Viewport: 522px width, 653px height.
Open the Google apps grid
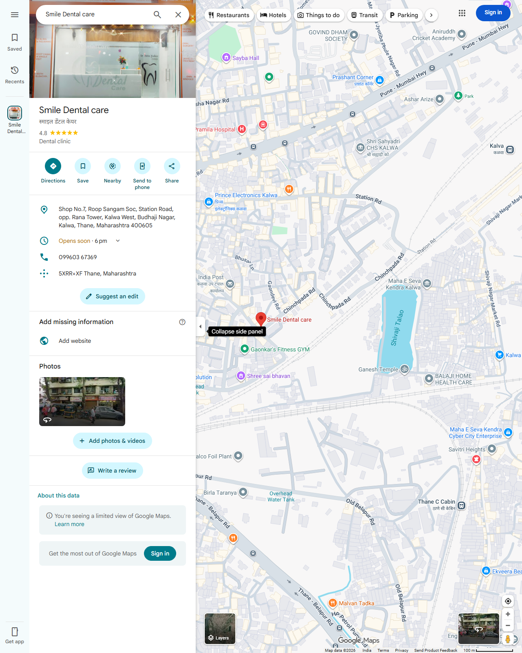[462, 13]
